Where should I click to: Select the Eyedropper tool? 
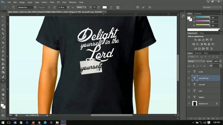[x=3, y=38]
